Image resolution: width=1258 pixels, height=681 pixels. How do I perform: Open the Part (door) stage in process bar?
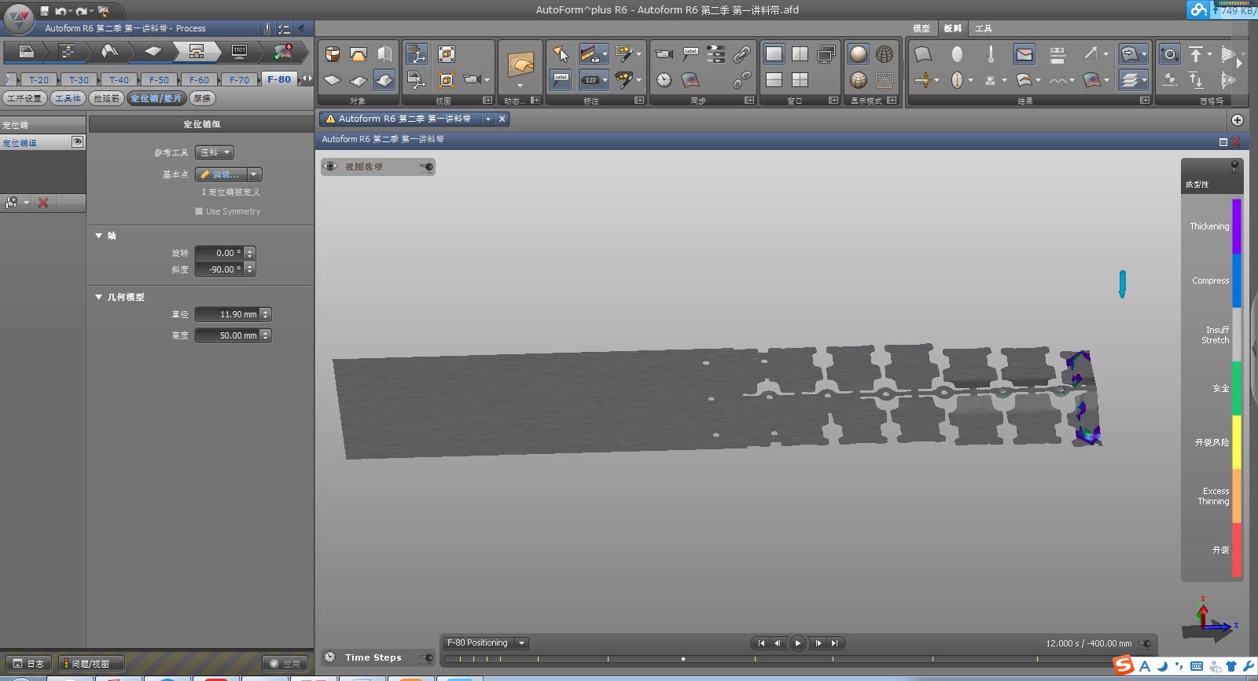point(26,51)
